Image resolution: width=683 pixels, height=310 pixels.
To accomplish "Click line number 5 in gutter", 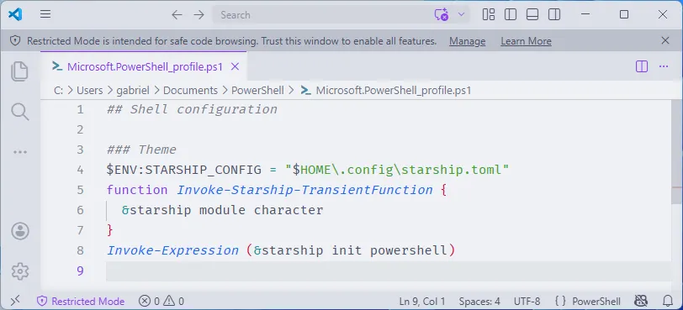I will (x=80, y=190).
